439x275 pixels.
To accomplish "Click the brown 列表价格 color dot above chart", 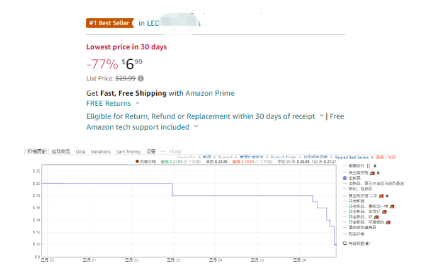I will point(137,162).
